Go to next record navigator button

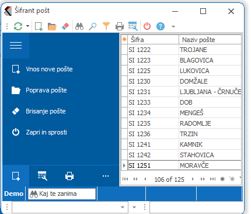pyautogui.click(x=193, y=179)
